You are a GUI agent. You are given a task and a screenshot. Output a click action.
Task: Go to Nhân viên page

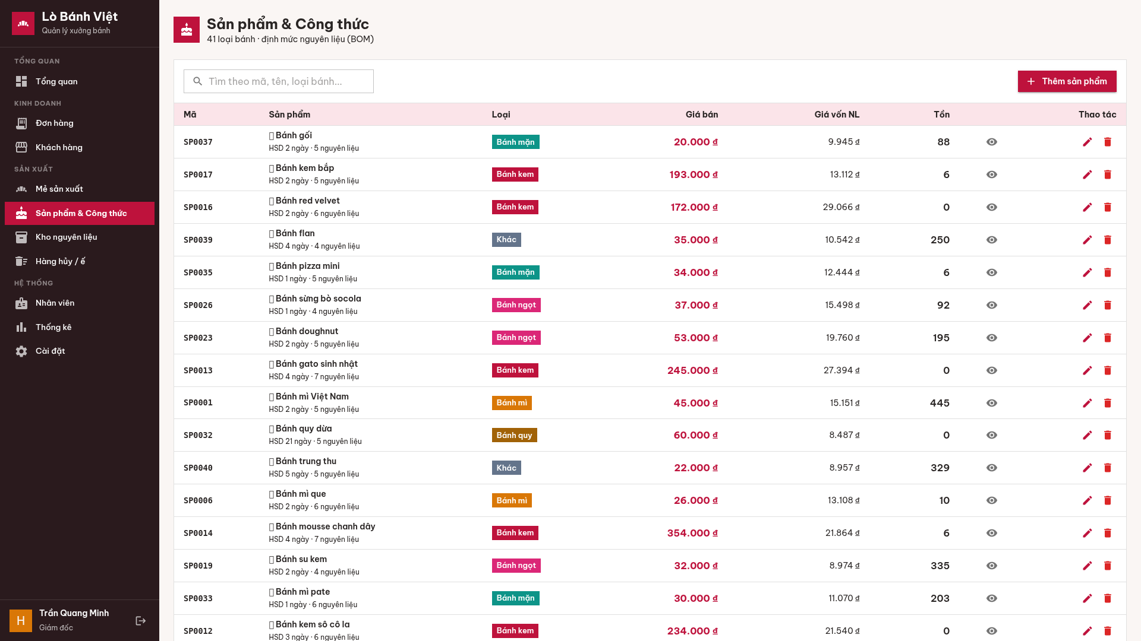click(x=80, y=303)
